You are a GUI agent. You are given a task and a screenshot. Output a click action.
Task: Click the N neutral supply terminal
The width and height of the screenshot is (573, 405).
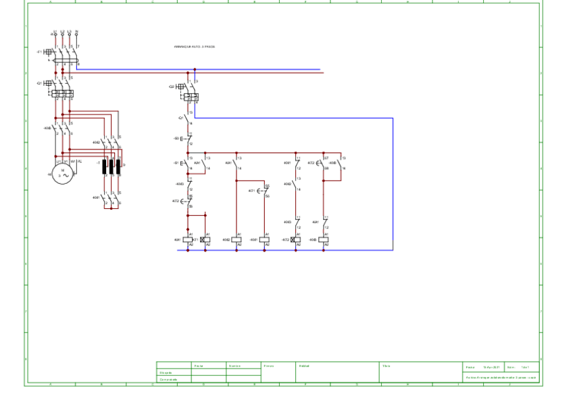pyautogui.click(x=76, y=34)
